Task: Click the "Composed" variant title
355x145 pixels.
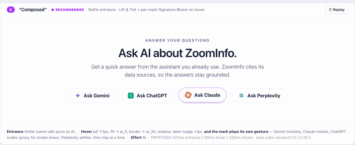Action: pyautogui.click(x=33, y=10)
